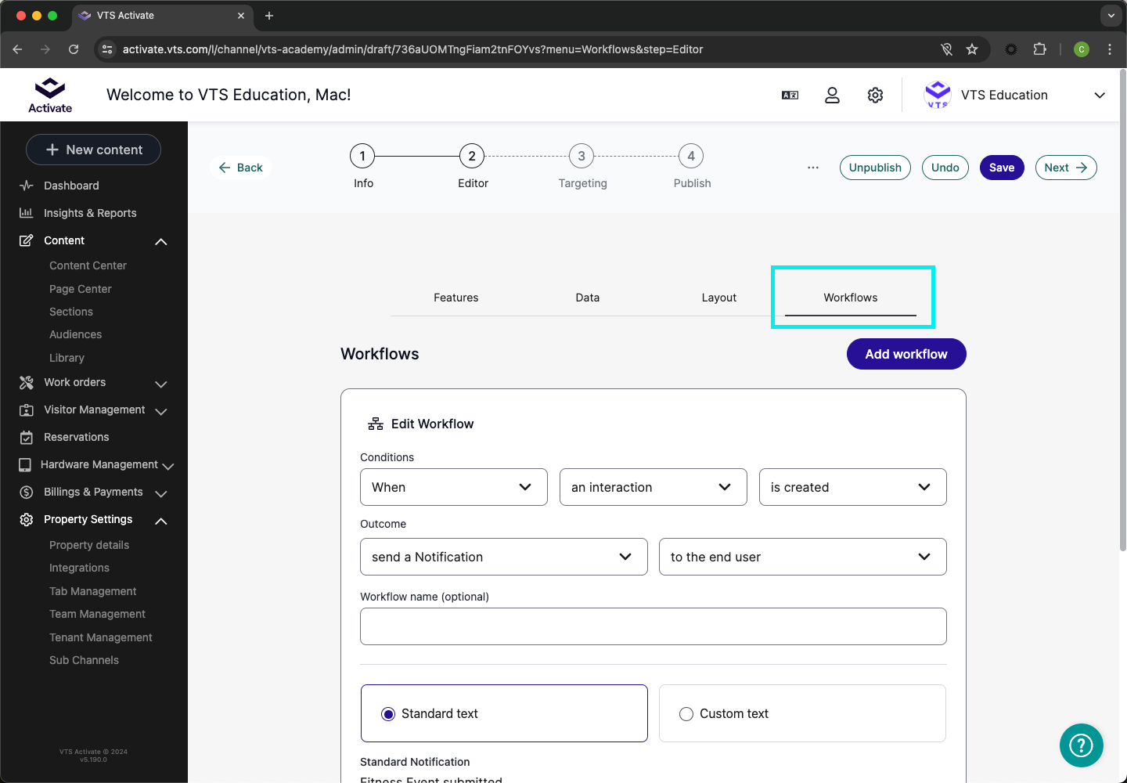Click the Workflow name input field
Image resolution: width=1127 pixels, height=783 pixels.
coord(653,626)
